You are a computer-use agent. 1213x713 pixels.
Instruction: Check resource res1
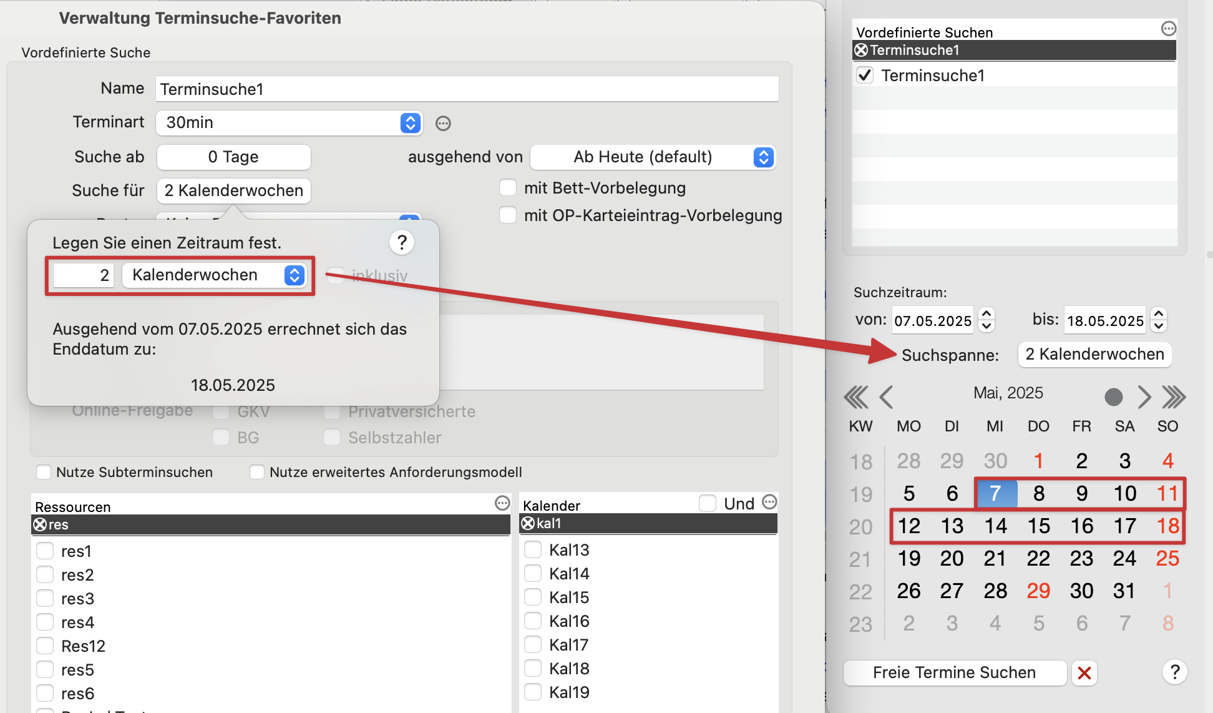click(x=45, y=551)
